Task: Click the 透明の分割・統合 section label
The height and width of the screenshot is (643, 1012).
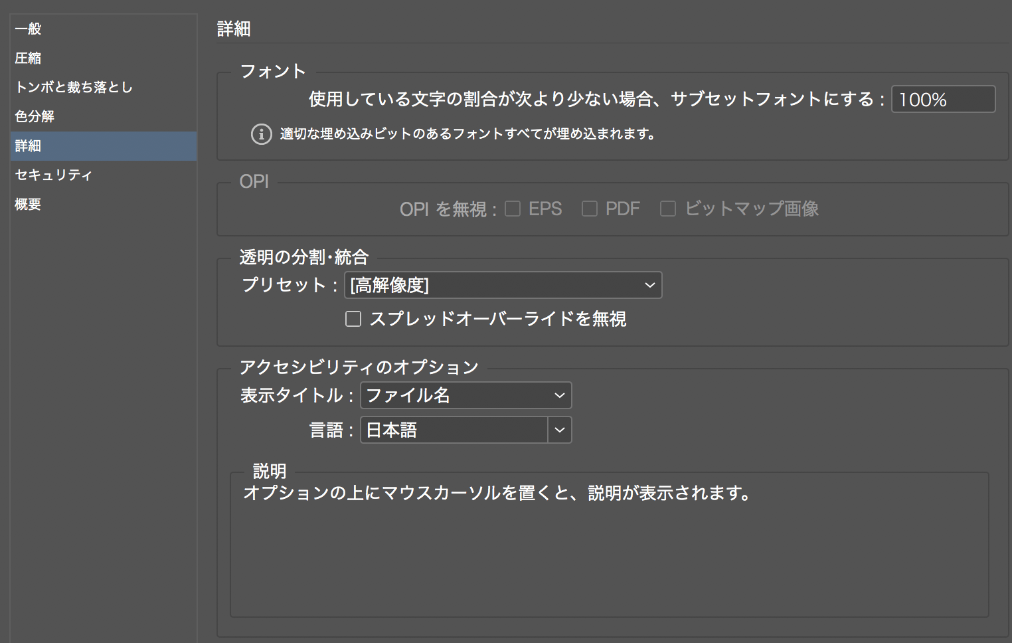Action: [x=303, y=257]
